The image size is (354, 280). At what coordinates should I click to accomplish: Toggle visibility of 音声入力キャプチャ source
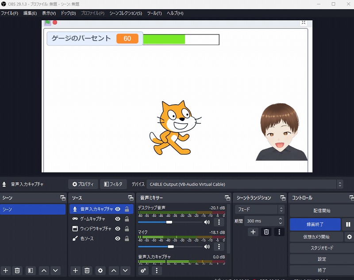118,209
